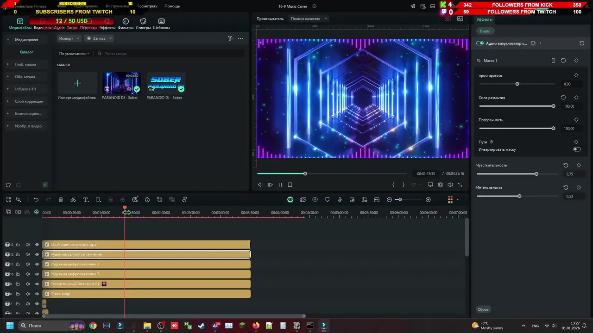The image size is (593, 333).
Task: Toggle Инвертировать маску switch
Action: click(577, 149)
